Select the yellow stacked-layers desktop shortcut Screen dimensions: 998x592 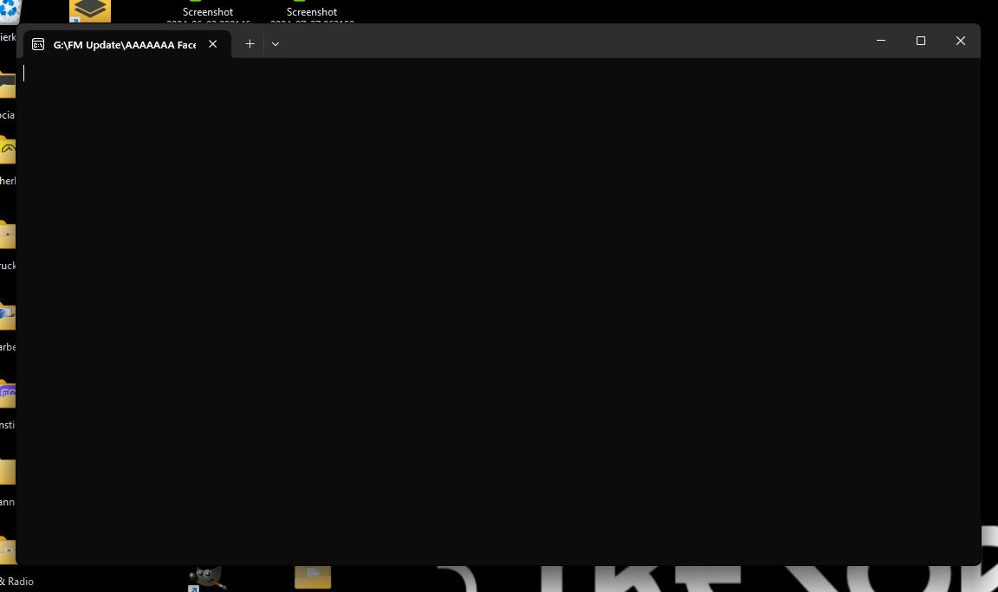90,10
